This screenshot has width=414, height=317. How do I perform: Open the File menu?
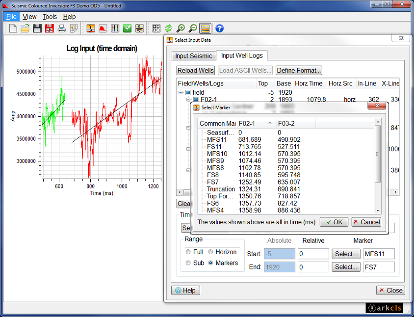coord(11,17)
